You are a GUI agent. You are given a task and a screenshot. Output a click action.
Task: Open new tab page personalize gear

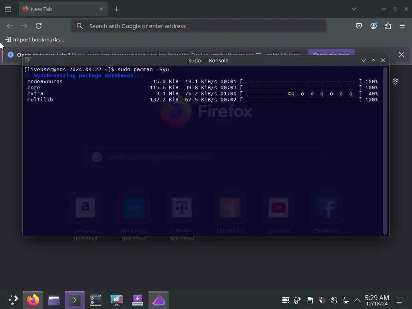pos(396,81)
